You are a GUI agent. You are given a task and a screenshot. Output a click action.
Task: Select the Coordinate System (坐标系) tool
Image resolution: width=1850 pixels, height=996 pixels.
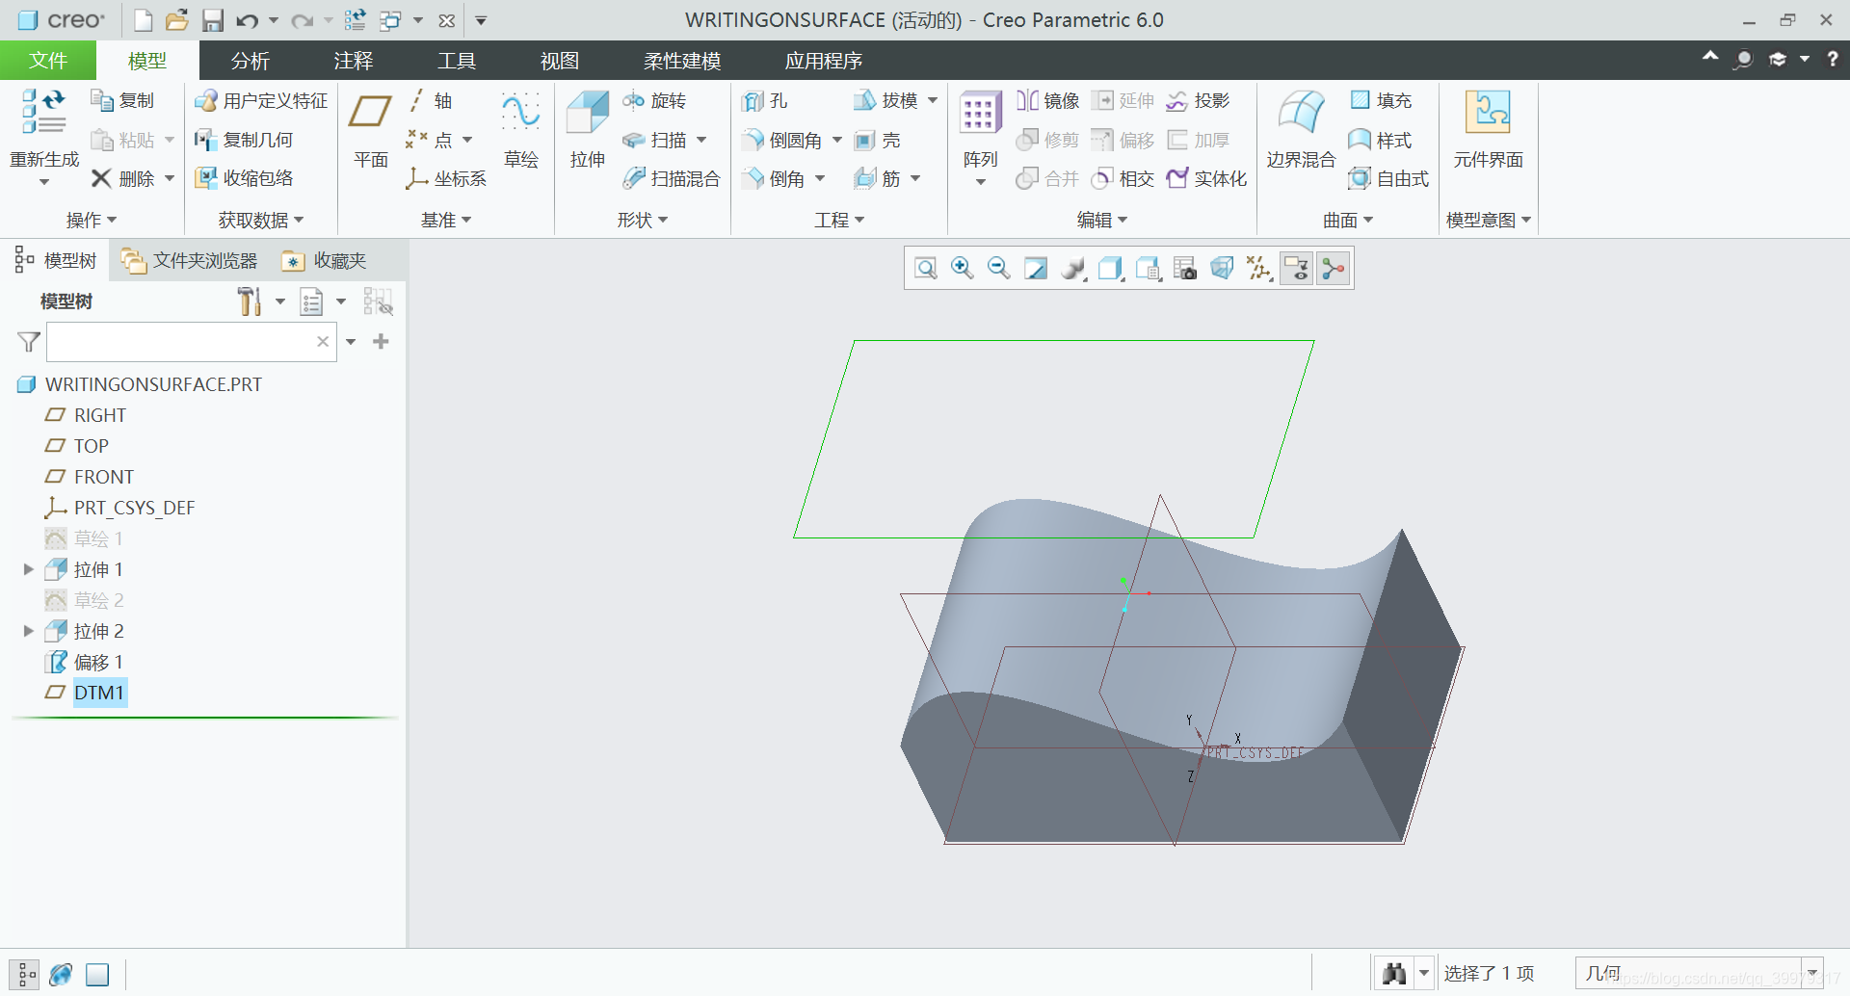tap(446, 178)
